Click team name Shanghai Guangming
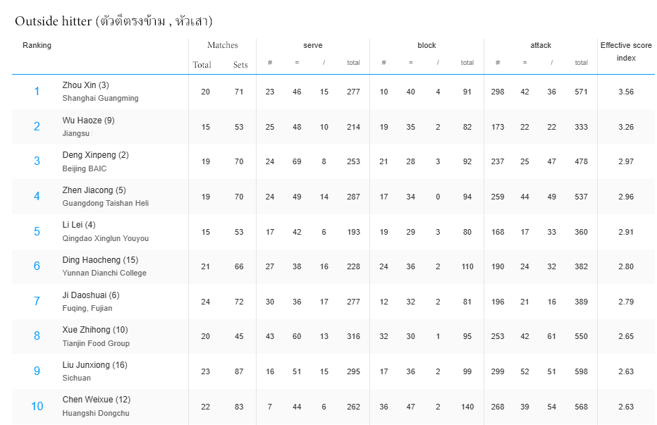The image size is (657, 425). pos(100,98)
